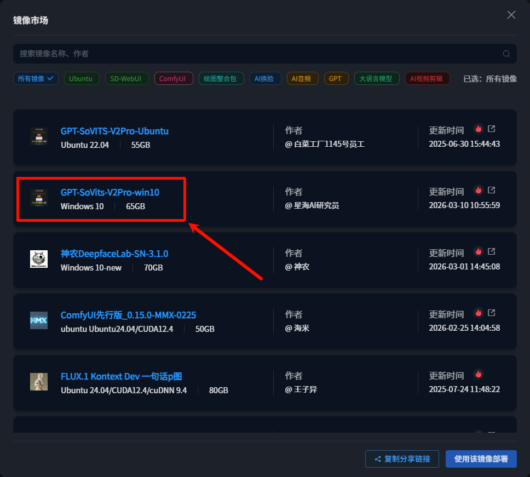Click 使用该镜像部署 button
The height and width of the screenshot is (477, 530).
click(481, 459)
